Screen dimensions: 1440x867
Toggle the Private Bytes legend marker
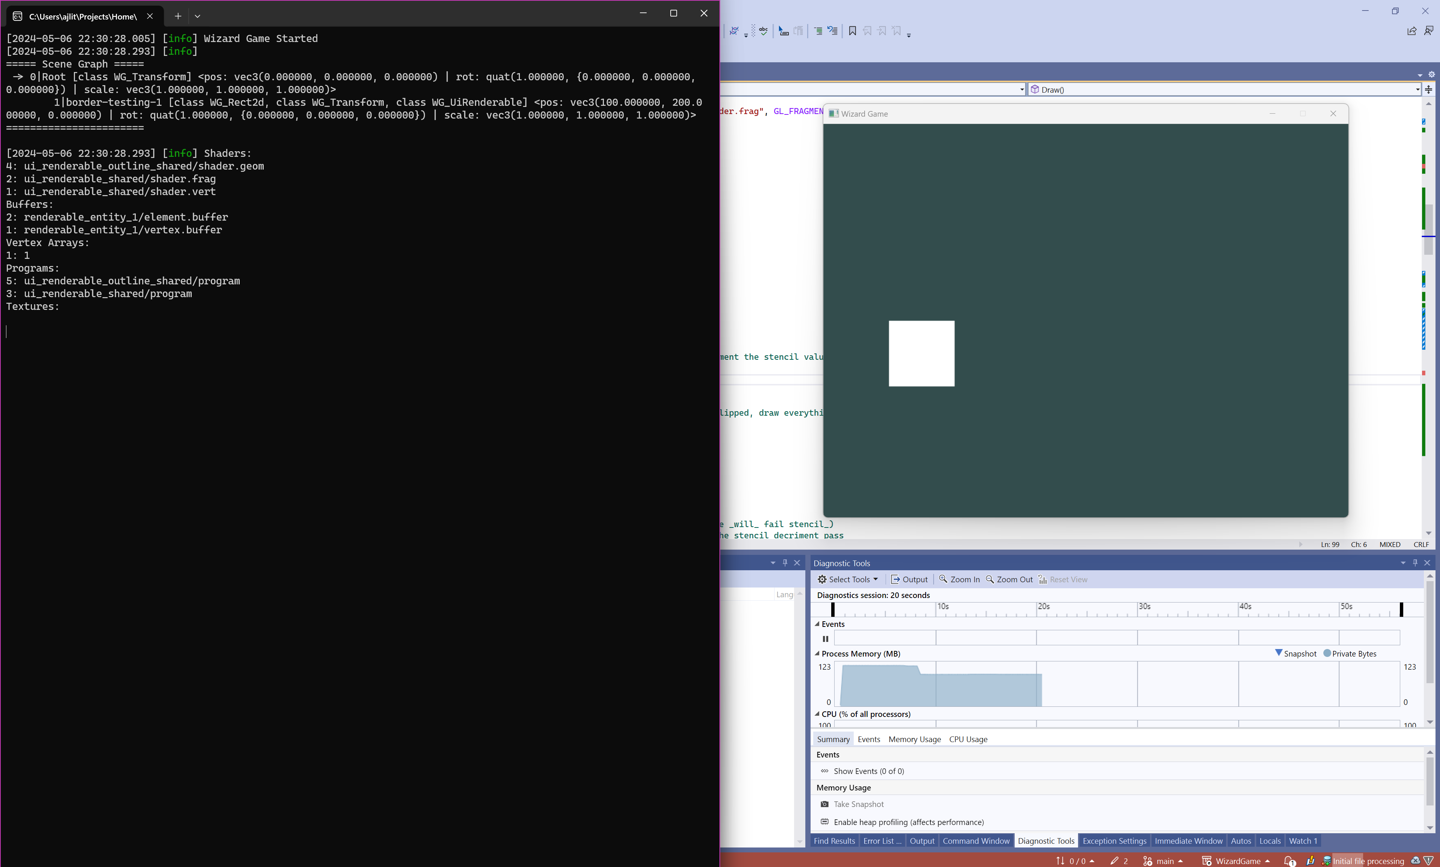[1327, 653]
